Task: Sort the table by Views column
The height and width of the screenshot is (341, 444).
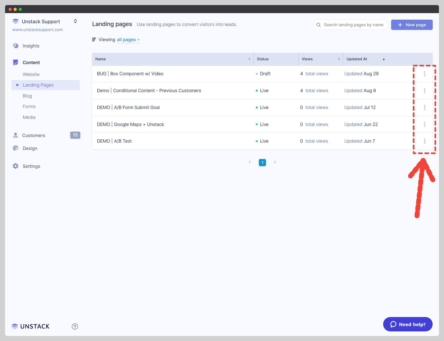Action: [339, 59]
